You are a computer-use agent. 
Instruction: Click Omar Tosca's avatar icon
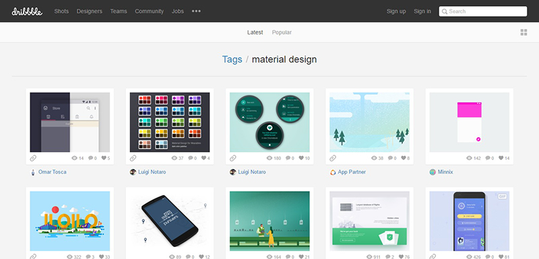click(x=33, y=172)
